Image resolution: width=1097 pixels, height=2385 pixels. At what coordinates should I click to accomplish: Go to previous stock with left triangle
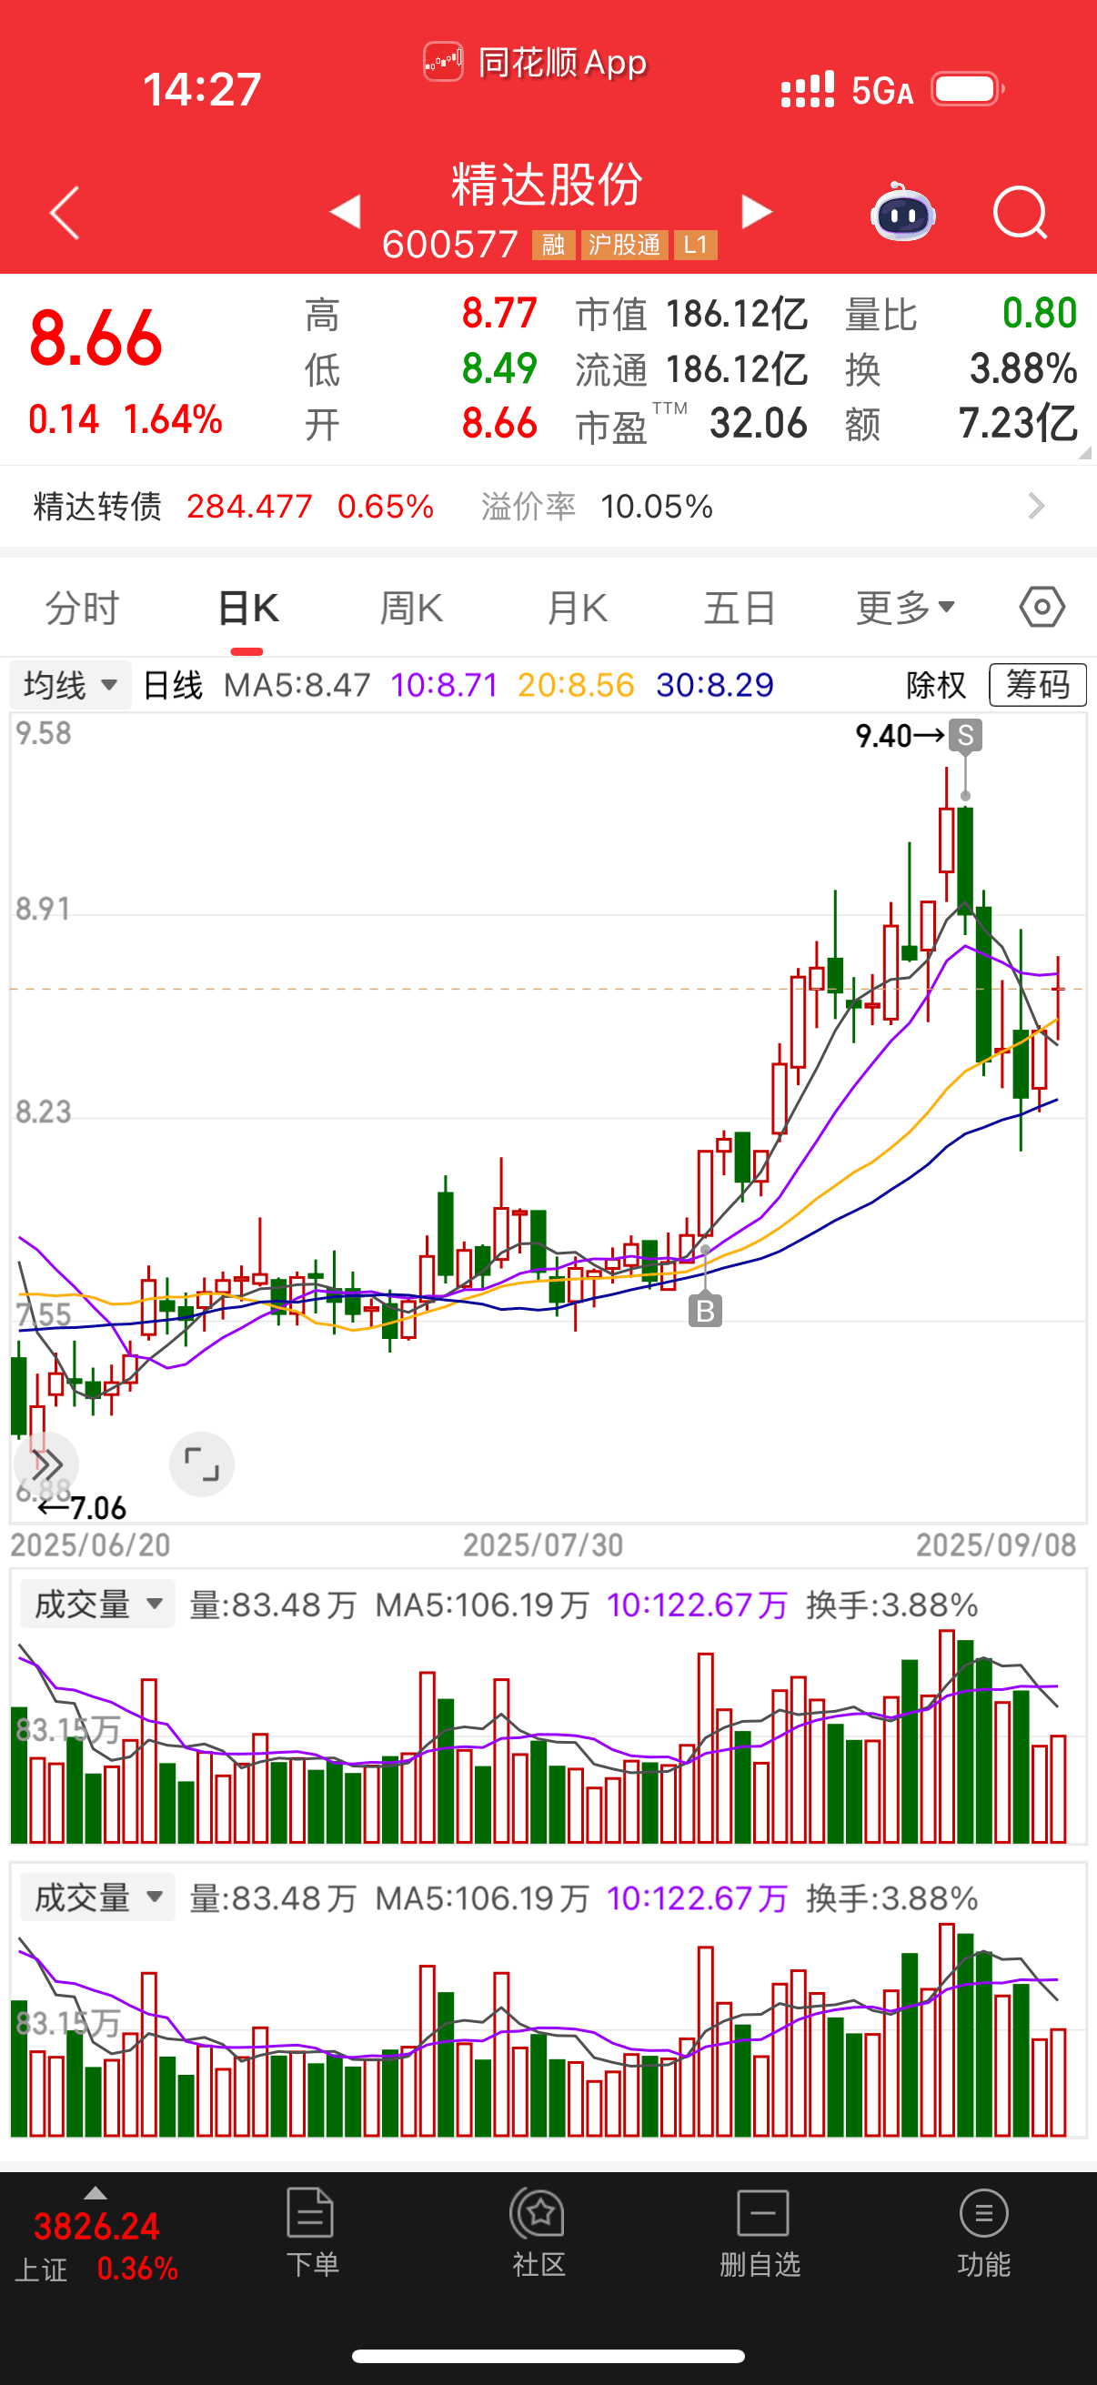[346, 211]
